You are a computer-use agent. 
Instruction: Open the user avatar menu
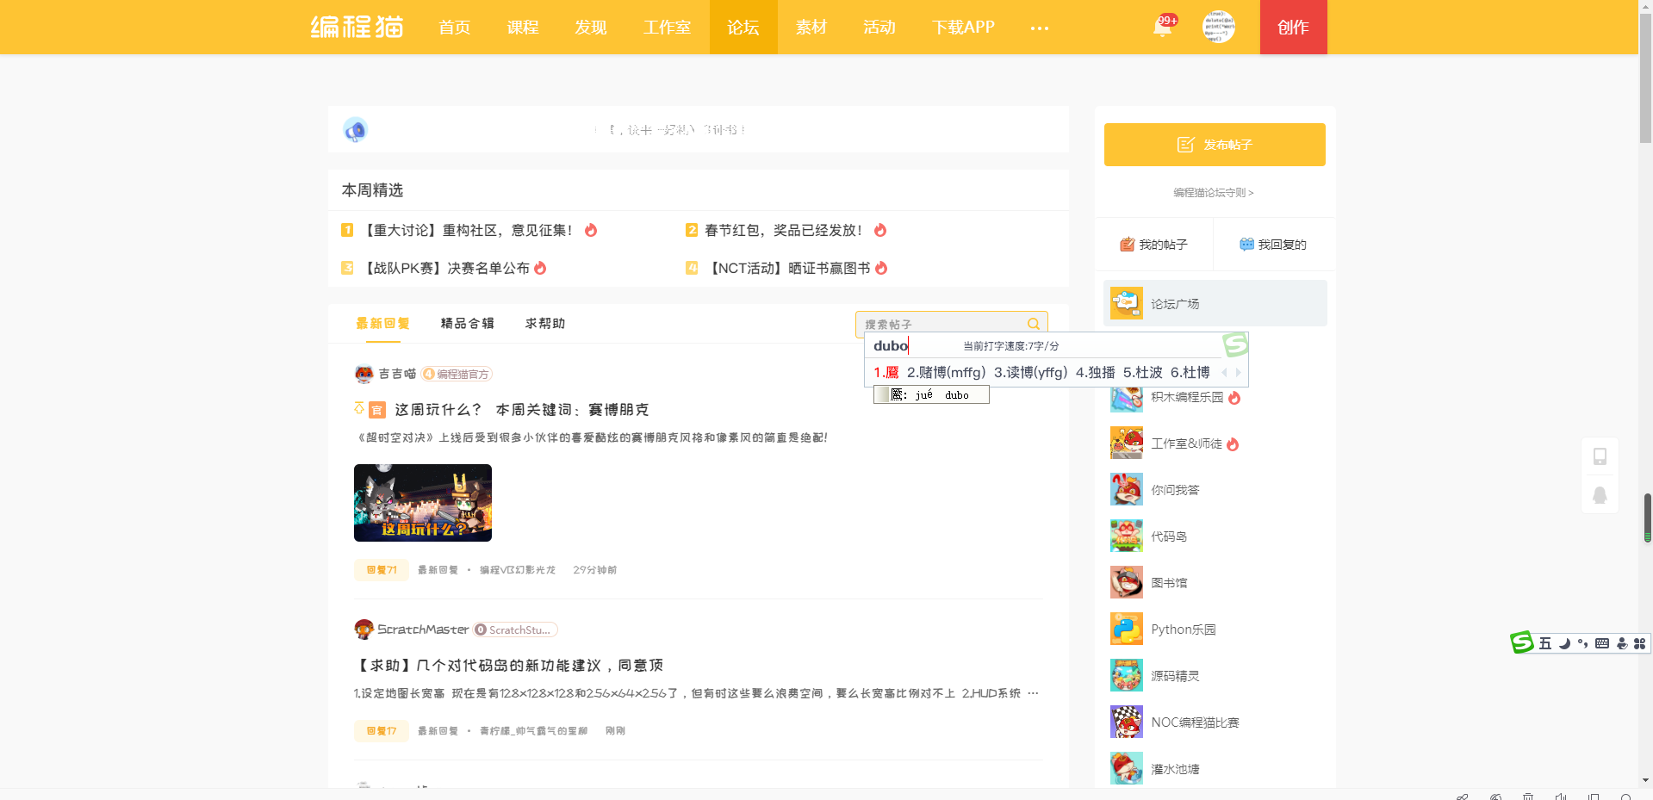pyautogui.click(x=1218, y=27)
